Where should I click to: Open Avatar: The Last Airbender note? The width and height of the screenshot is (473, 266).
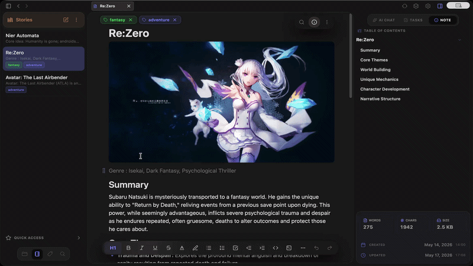(43, 83)
